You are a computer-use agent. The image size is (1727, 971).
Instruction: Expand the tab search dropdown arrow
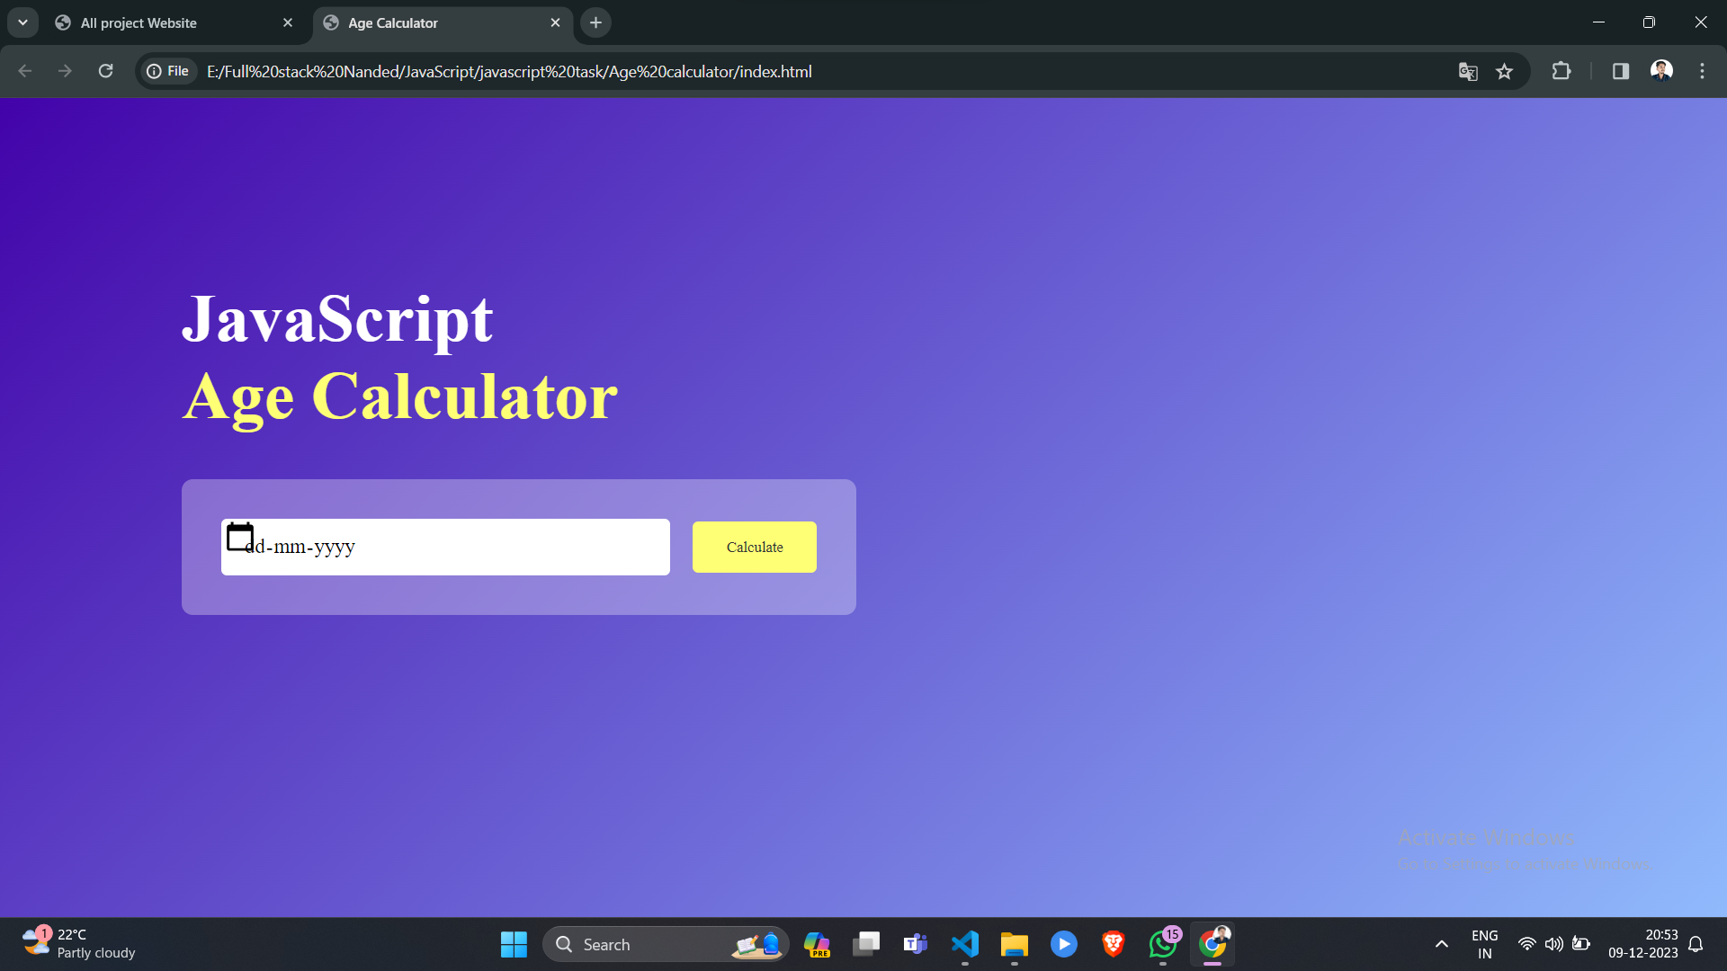(22, 22)
